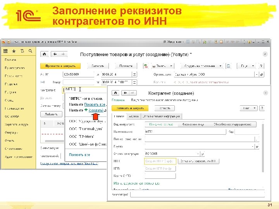Open calendar for the Акт date field

[134, 74]
